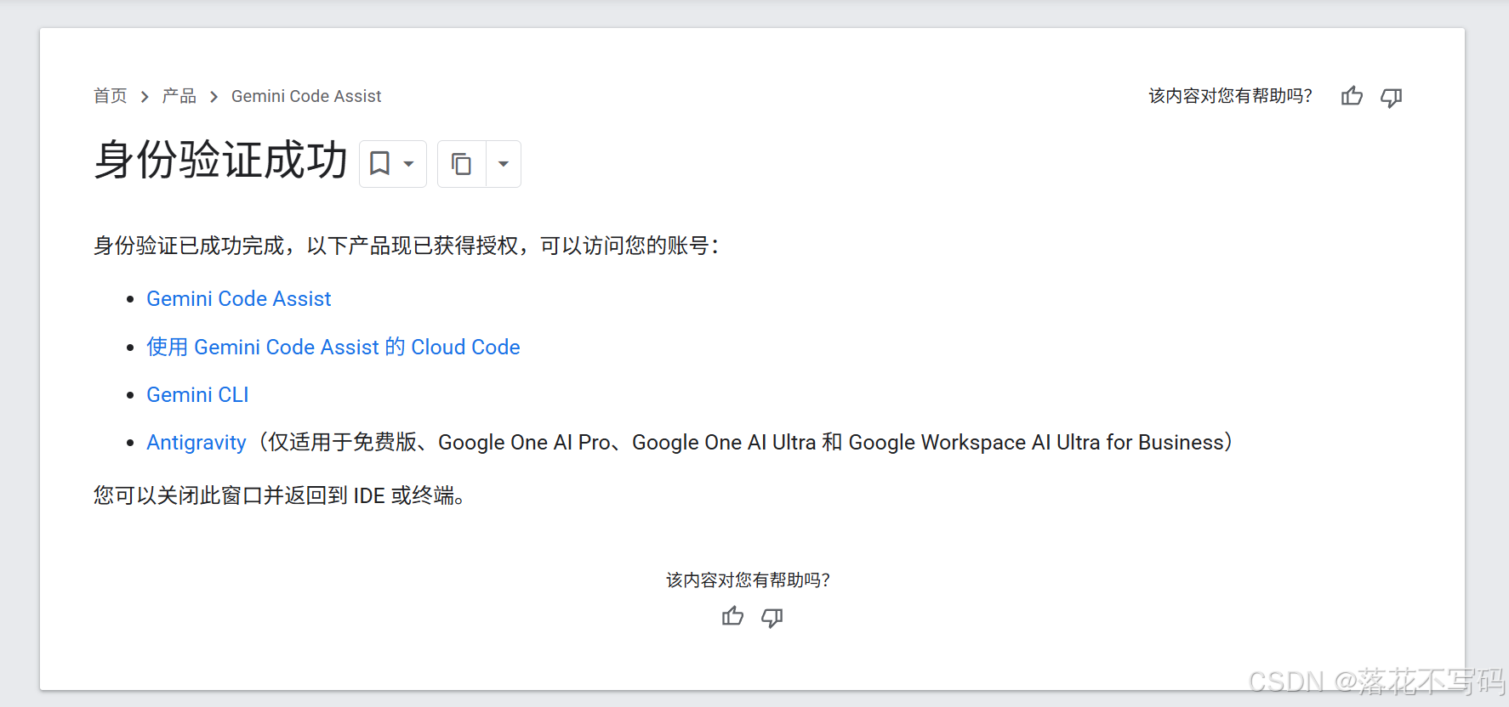Click the top 该内容对您有帮助吗? text

point(1231,96)
